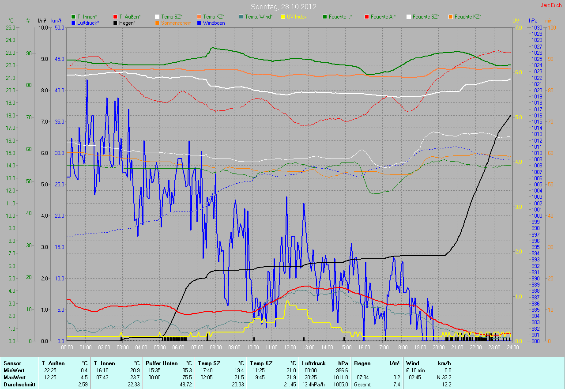Click the 12:00 time axis marker
565x389 pixels.
[290, 347]
